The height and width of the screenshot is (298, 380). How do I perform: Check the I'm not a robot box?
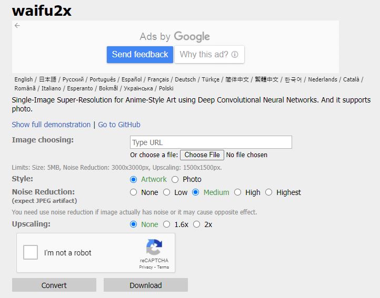31,253
